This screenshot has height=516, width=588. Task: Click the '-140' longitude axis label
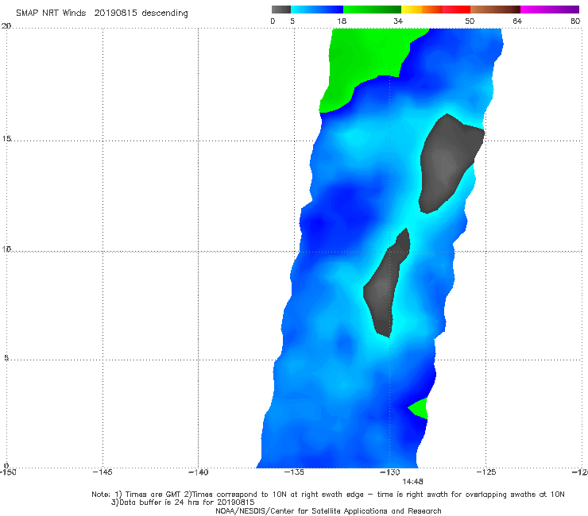coord(198,472)
